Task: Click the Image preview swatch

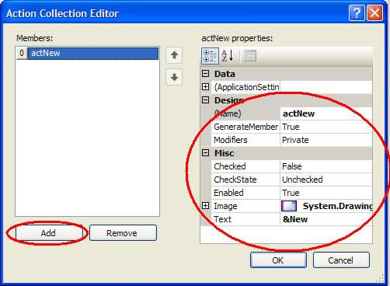Action: tap(289, 206)
